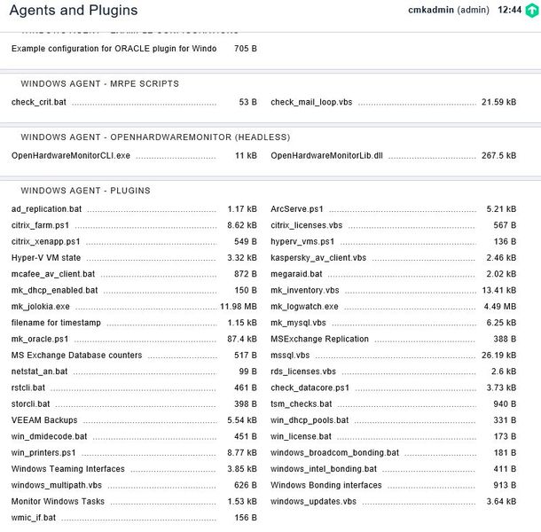Image resolution: width=541 pixels, height=532 pixels.
Task: Select the Windows Agent - MRPE Scripts heading
Action: coord(99,83)
